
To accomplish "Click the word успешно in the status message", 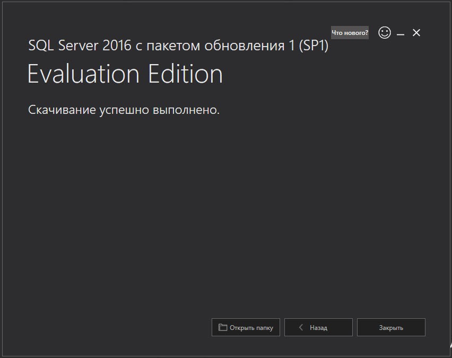I will point(125,110).
